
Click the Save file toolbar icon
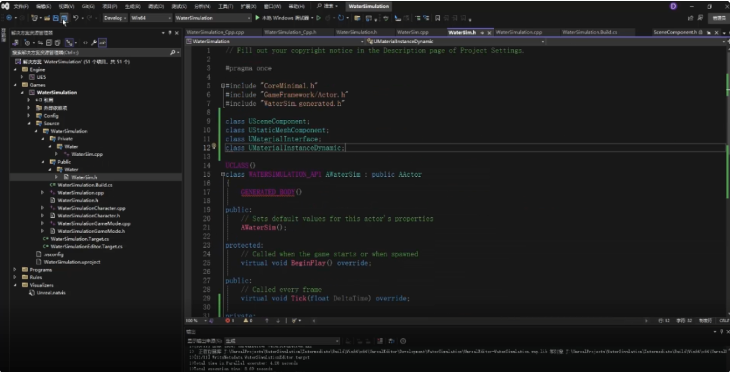coord(56,19)
